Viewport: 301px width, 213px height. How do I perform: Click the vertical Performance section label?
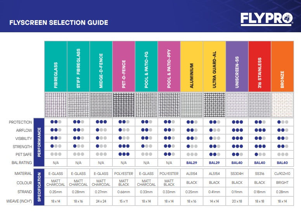click(39, 138)
